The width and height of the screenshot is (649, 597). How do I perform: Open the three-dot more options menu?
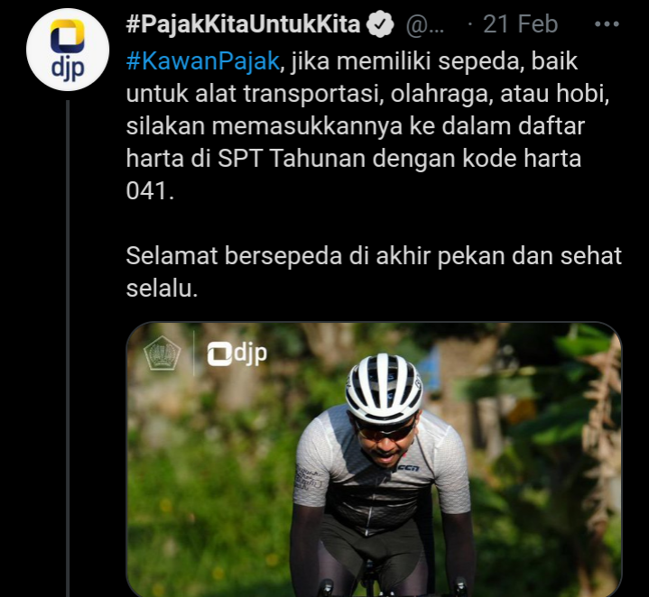(607, 24)
